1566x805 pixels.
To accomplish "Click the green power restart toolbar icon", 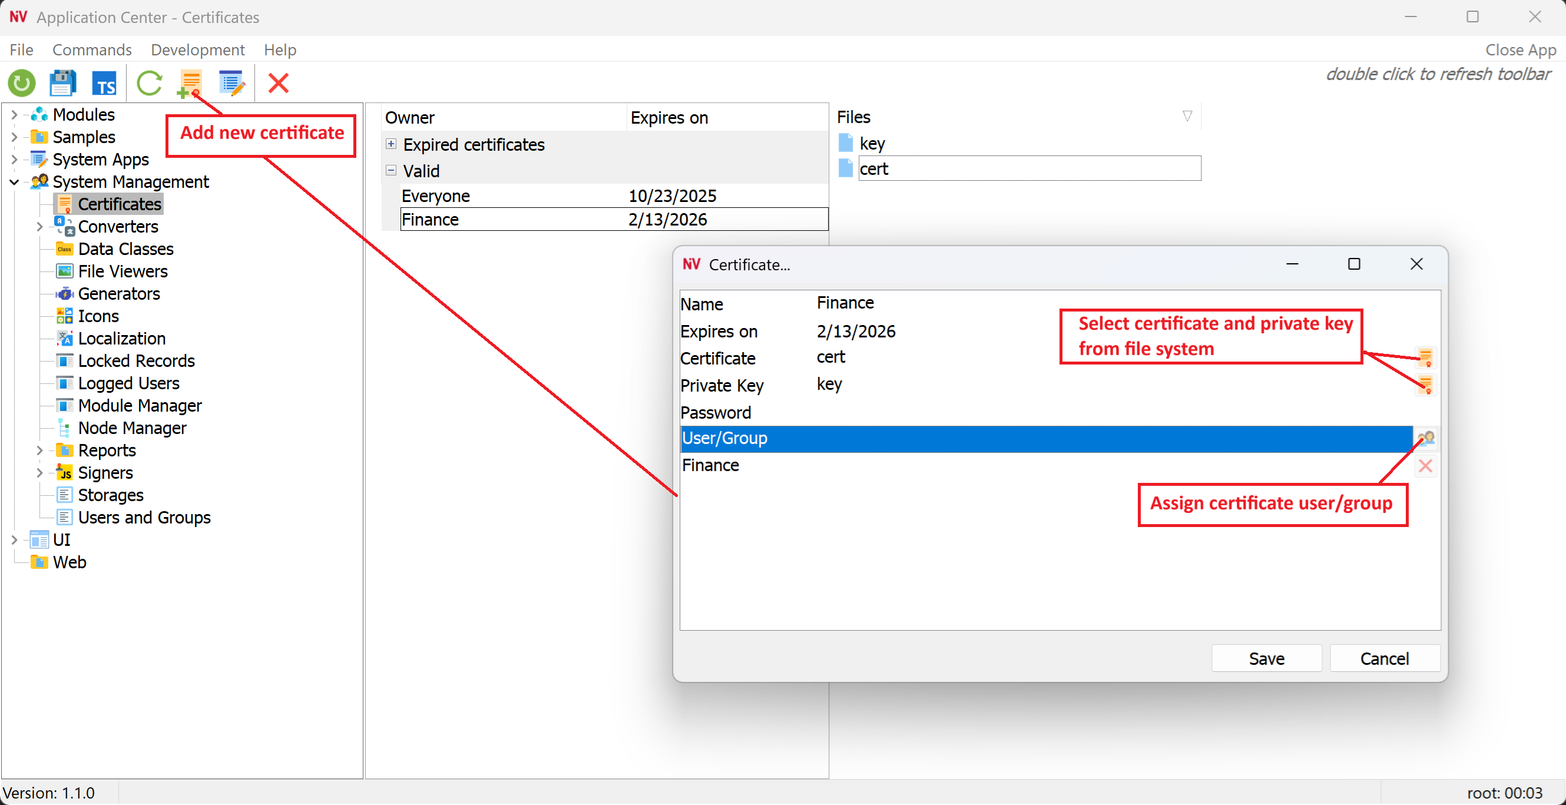I will [x=22, y=83].
